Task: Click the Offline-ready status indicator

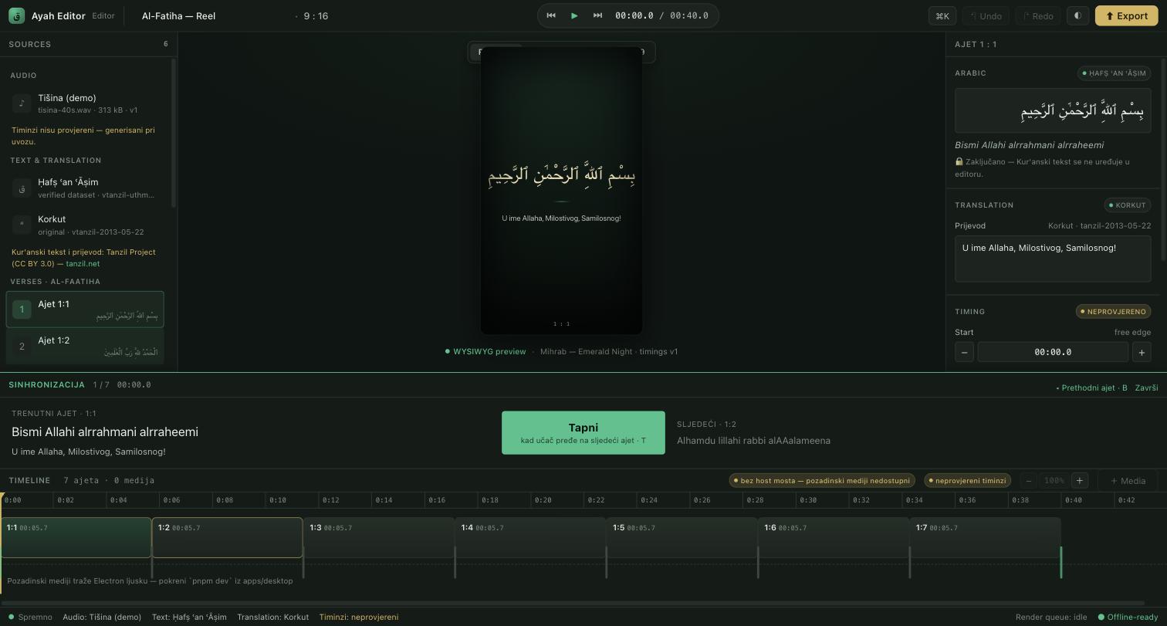Action: tap(1128, 617)
